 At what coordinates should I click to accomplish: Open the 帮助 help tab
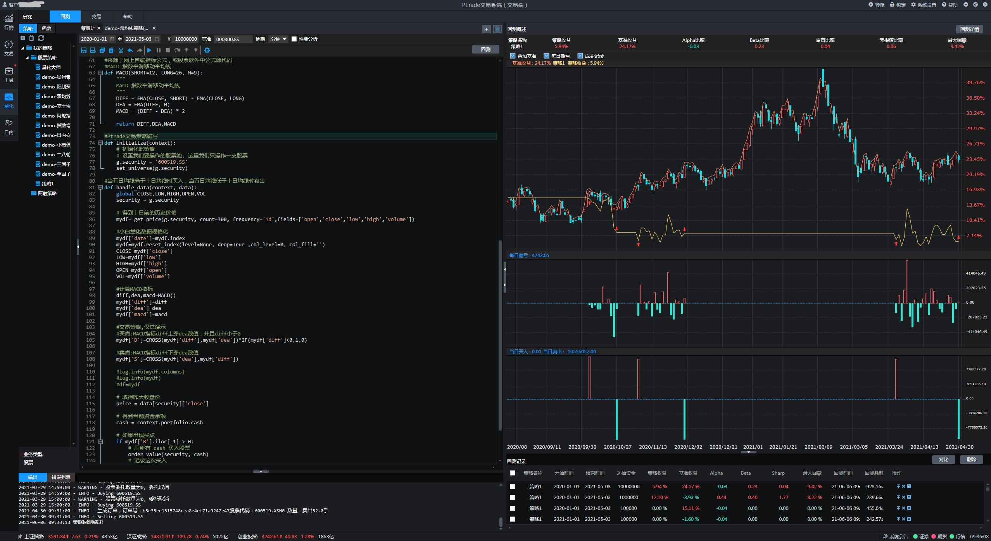pyautogui.click(x=128, y=17)
